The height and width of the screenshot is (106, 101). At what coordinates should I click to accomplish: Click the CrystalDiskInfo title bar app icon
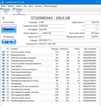pos(3,2)
